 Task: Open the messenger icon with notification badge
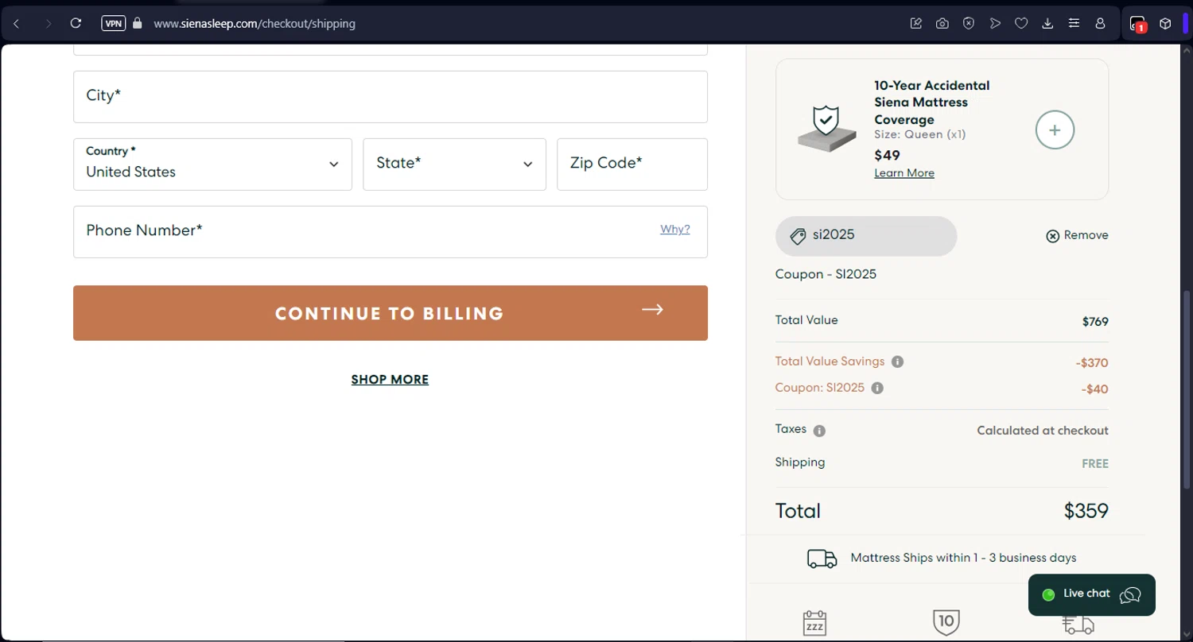[x=1138, y=24]
